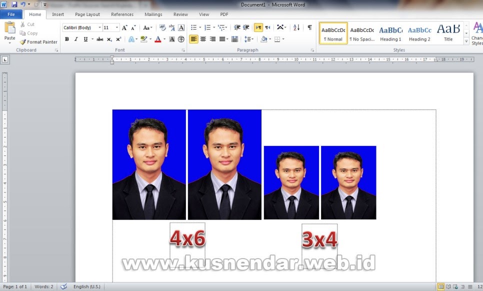Click the Distributed alignment icon

pos(234,39)
